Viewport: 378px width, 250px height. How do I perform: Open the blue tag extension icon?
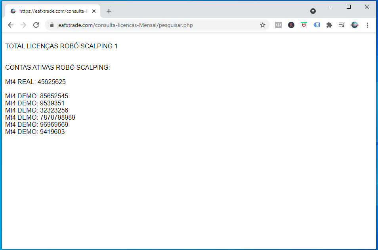coord(317,25)
